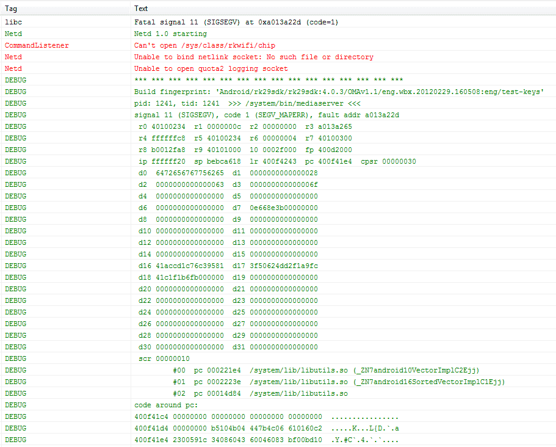Select 'Unable to open quota2 logging socket' line
The image size is (556, 447).
[x=278, y=68]
